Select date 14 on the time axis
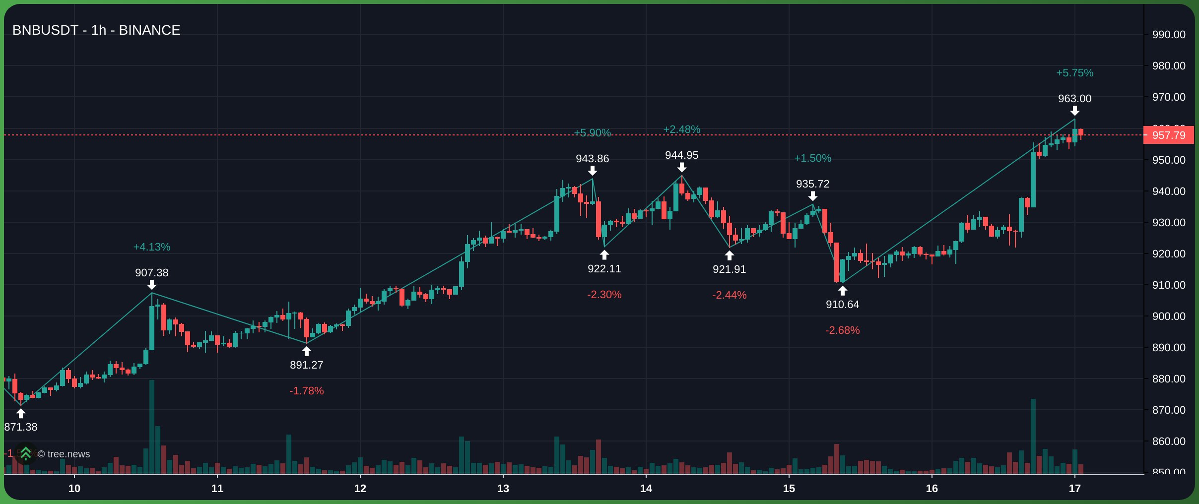 pyautogui.click(x=646, y=489)
